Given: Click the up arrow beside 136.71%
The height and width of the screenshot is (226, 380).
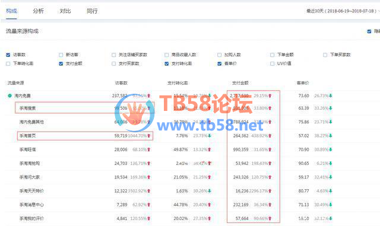Looking at the screenshot, I should pyautogui.click(x=149, y=163).
